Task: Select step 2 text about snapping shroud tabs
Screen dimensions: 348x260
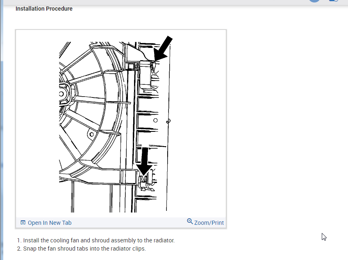Action: 84,249
